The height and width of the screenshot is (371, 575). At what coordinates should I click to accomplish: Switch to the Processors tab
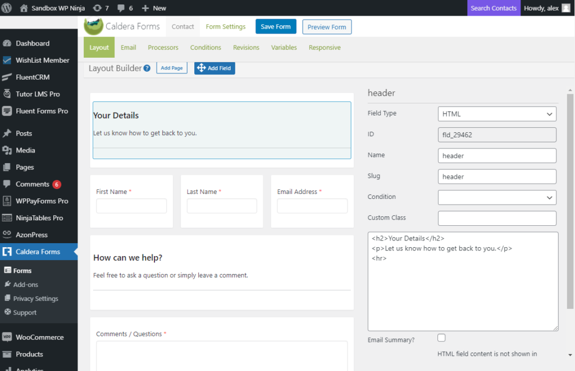coord(163,48)
